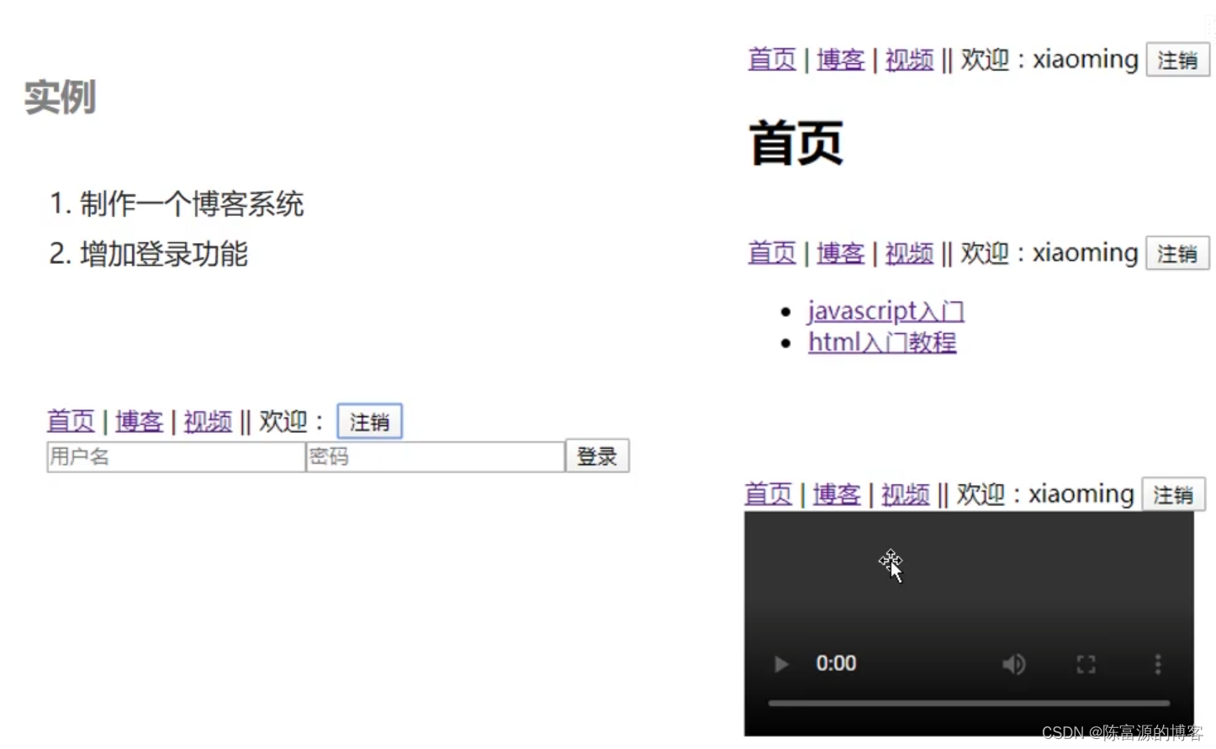Open the video's three-dot options menu
This screenshot has height=749, width=1216.
tap(1158, 664)
